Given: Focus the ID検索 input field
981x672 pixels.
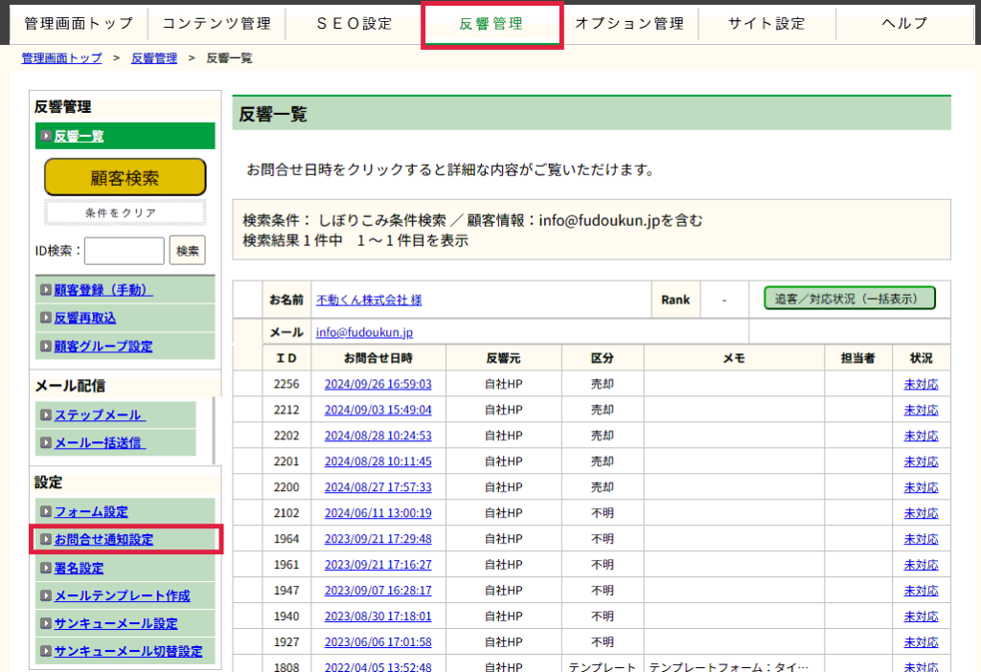Looking at the screenshot, I should [x=125, y=251].
